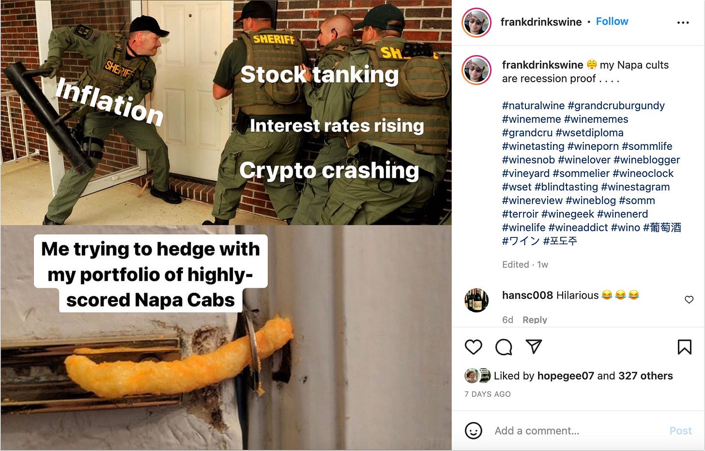Share post with the paper plane icon
Viewport: 705px width, 451px height.
click(x=534, y=346)
